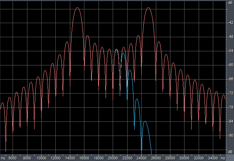
Task: Click the dB unit label at bottom right
Action: coord(230,152)
